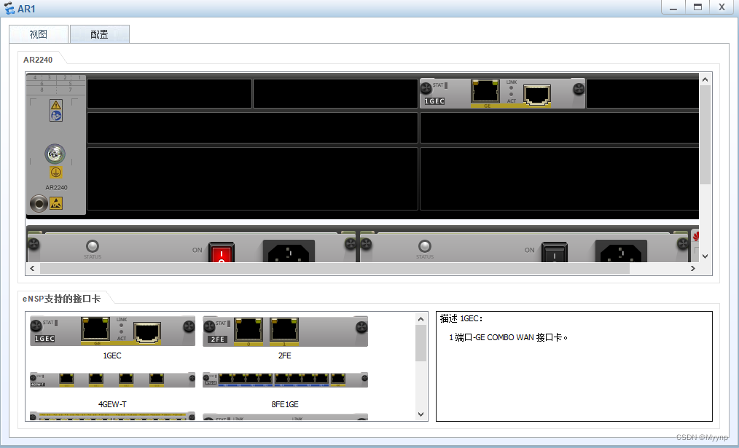Viewport: 739px width, 448px height.
Task: Click the ESD wrist strap jack
Action: point(38,203)
